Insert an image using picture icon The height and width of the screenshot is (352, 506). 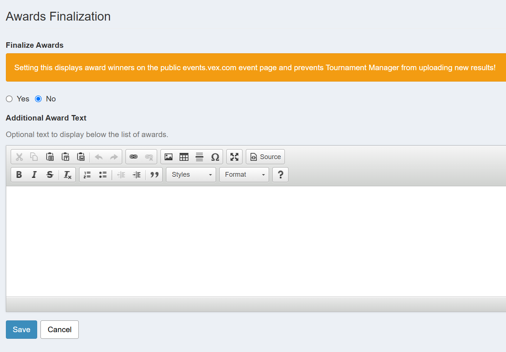click(x=169, y=157)
